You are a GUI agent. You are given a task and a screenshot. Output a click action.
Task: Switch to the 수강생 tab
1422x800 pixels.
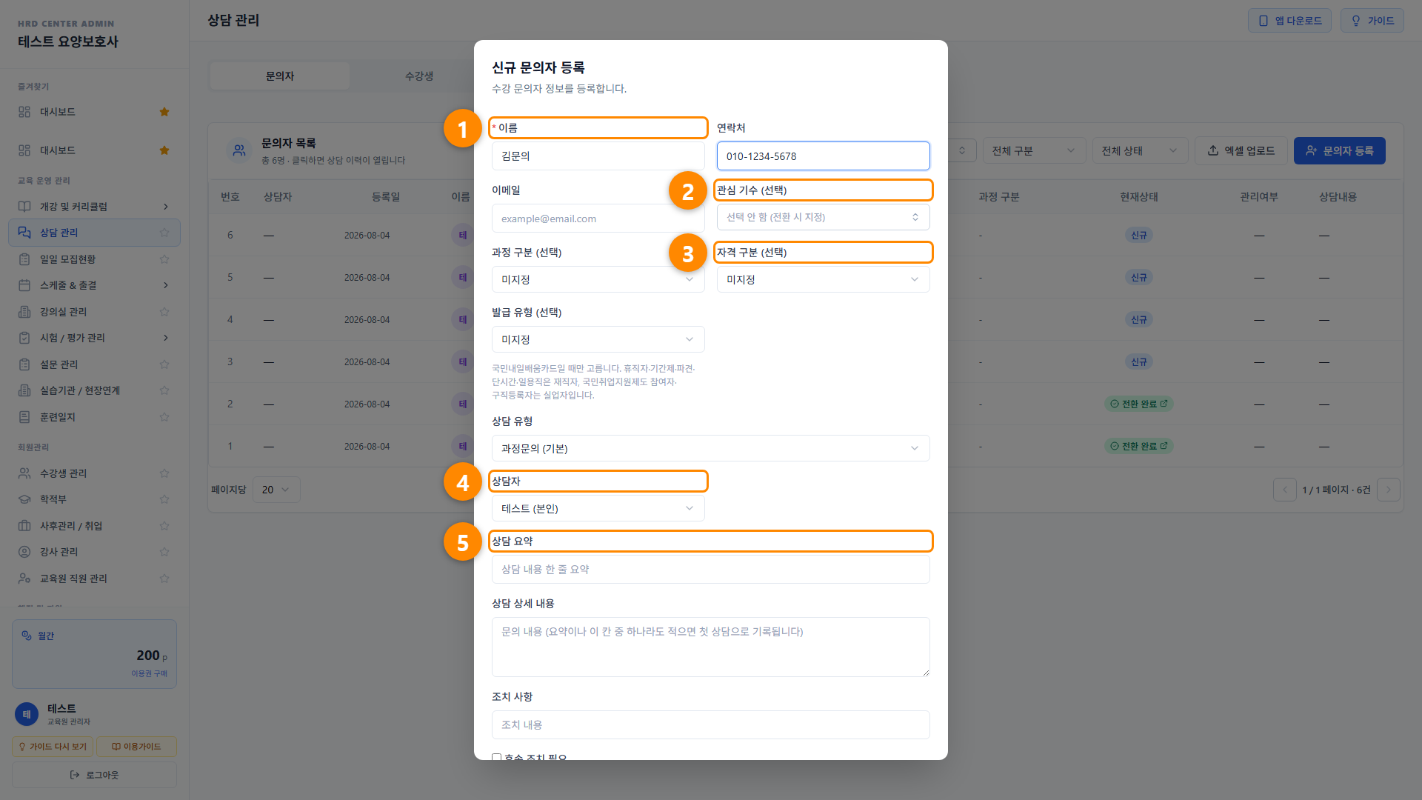click(419, 76)
